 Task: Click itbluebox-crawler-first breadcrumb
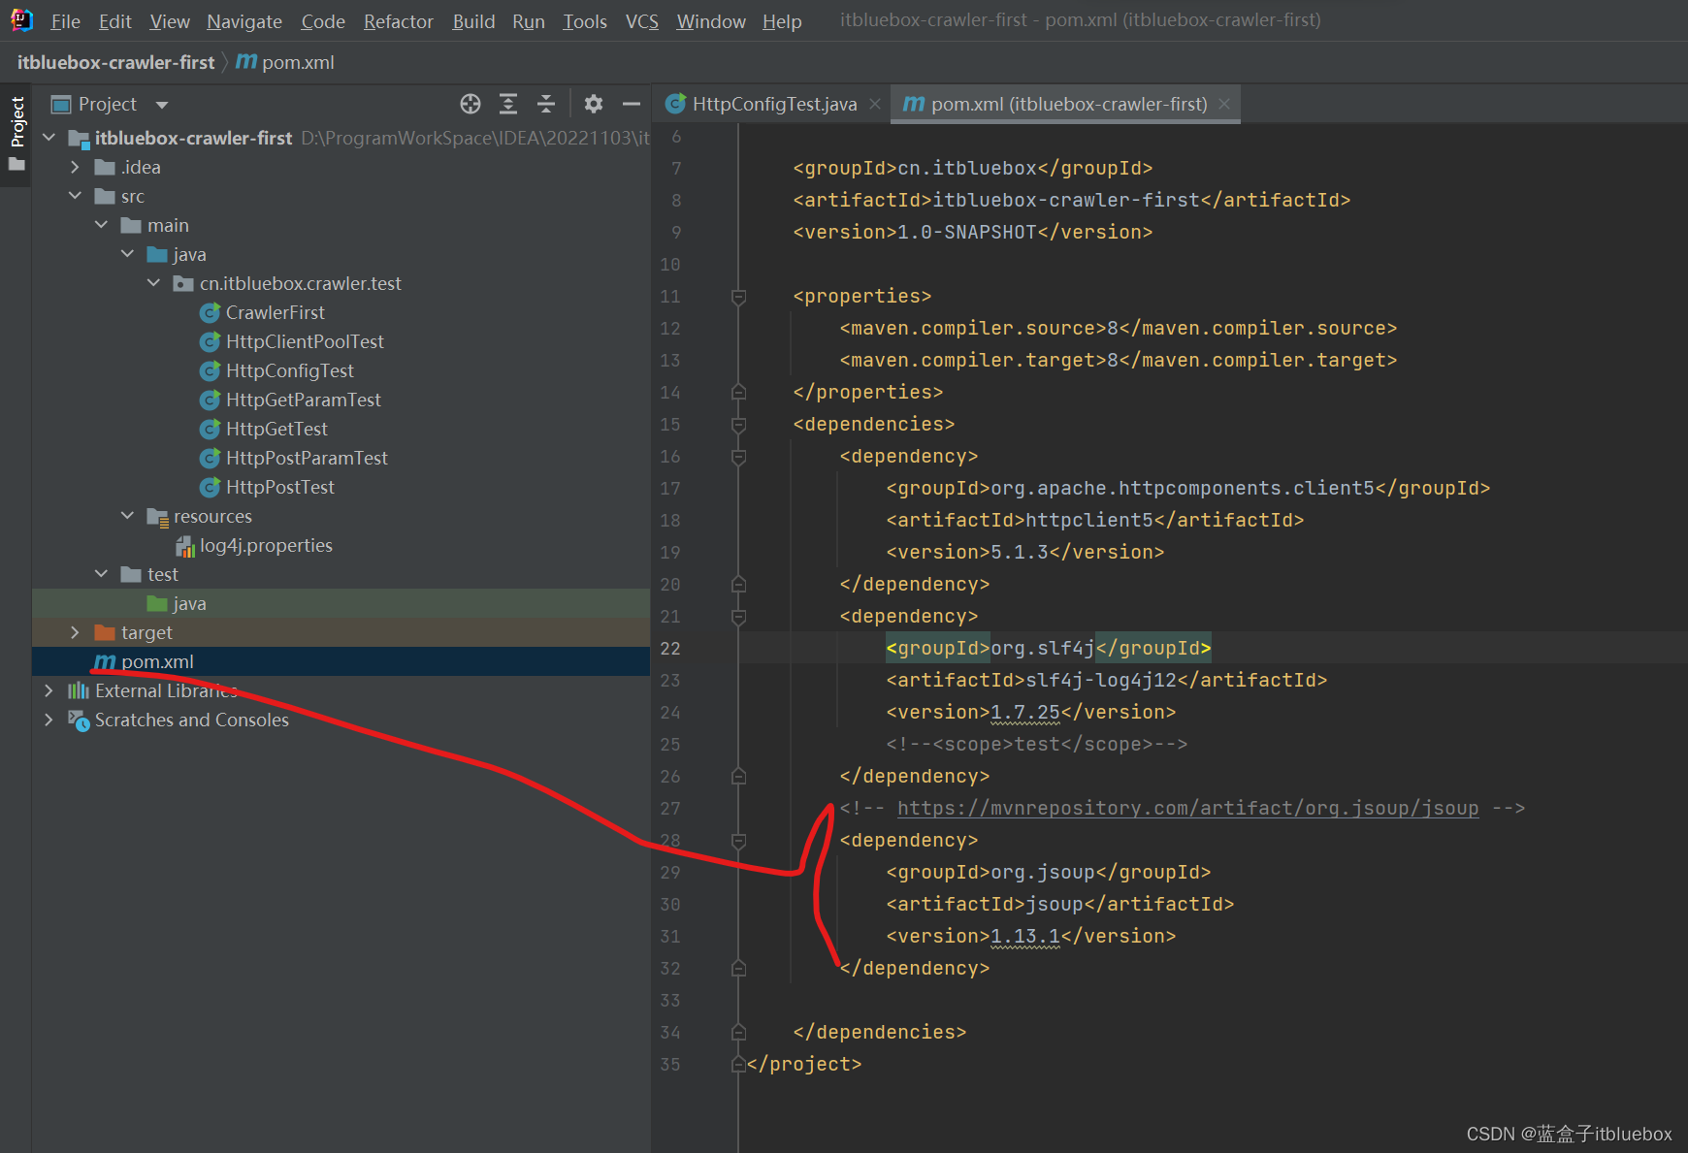(x=115, y=62)
